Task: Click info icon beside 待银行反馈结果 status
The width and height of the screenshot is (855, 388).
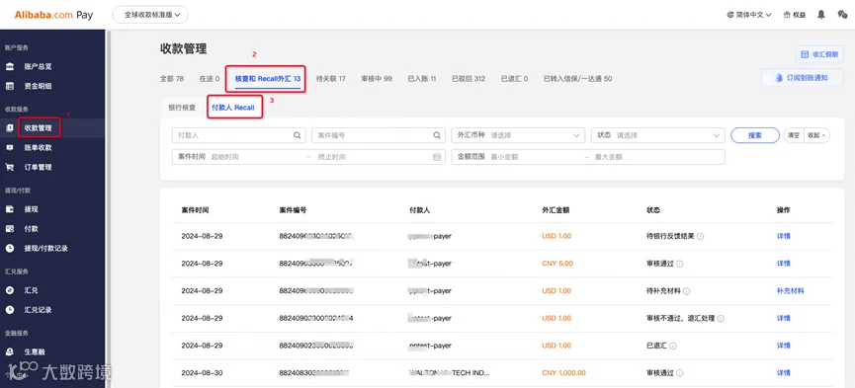Action: tap(700, 237)
